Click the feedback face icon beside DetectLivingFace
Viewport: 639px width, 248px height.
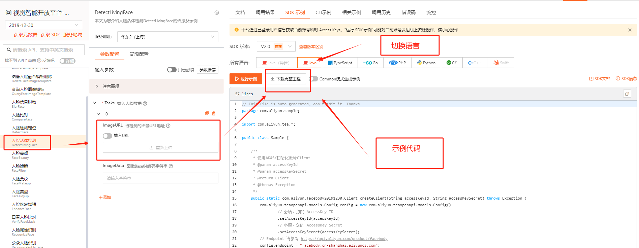[x=217, y=13]
